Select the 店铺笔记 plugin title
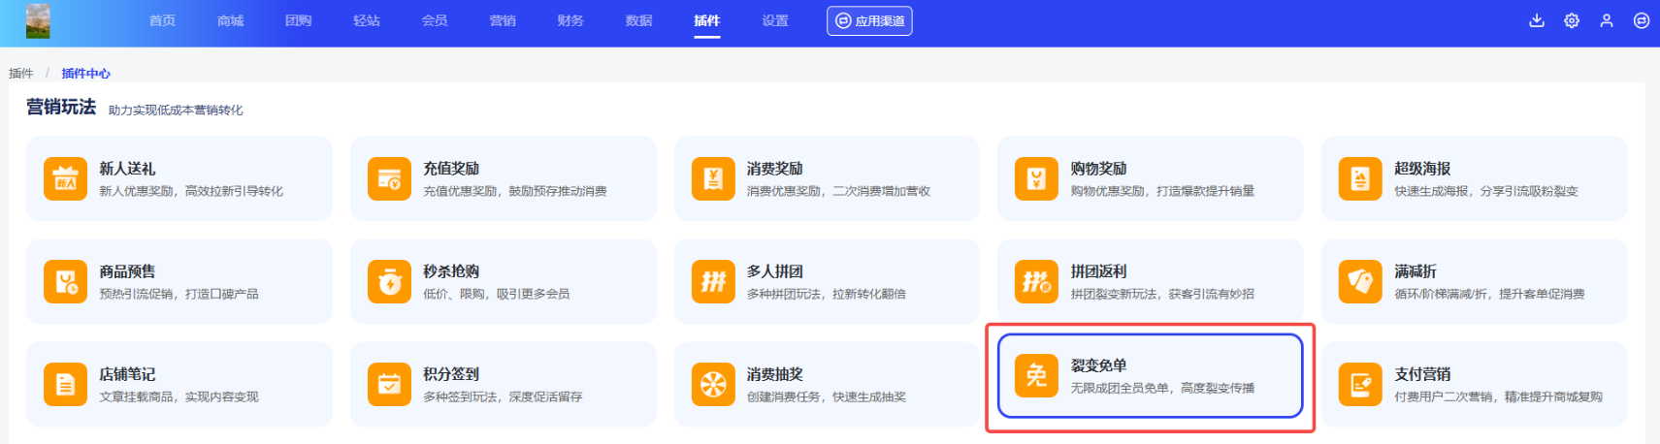 (x=127, y=374)
